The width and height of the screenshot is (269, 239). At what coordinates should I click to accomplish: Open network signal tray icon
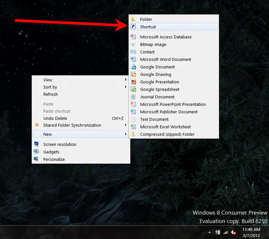coord(225,232)
